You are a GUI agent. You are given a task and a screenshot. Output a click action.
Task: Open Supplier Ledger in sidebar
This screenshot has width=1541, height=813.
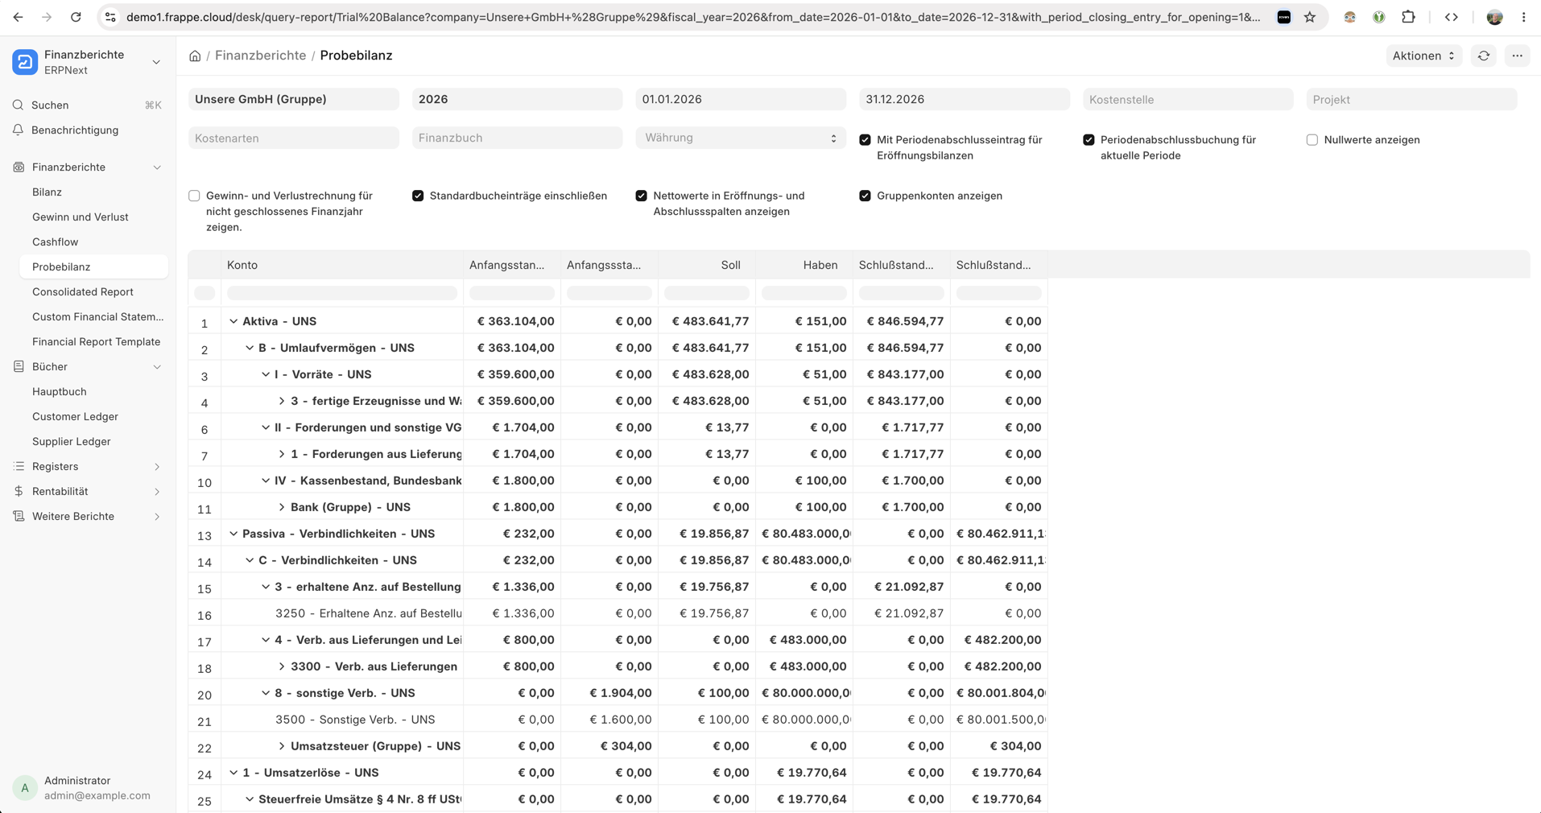click(93, 441)
